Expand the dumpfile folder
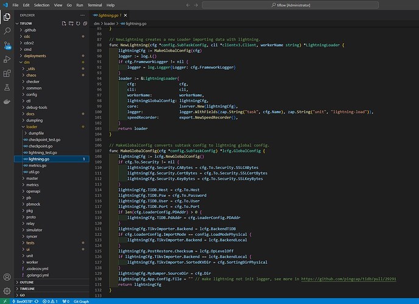 36,133
